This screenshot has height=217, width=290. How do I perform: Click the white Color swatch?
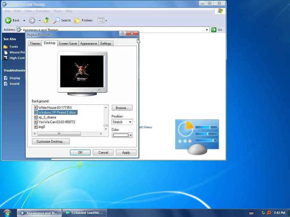(x=121, y=135)
